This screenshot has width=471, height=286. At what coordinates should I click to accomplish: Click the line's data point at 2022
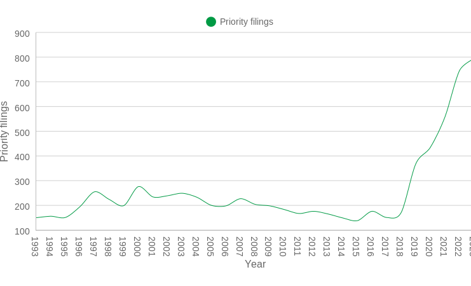[459, 72]
